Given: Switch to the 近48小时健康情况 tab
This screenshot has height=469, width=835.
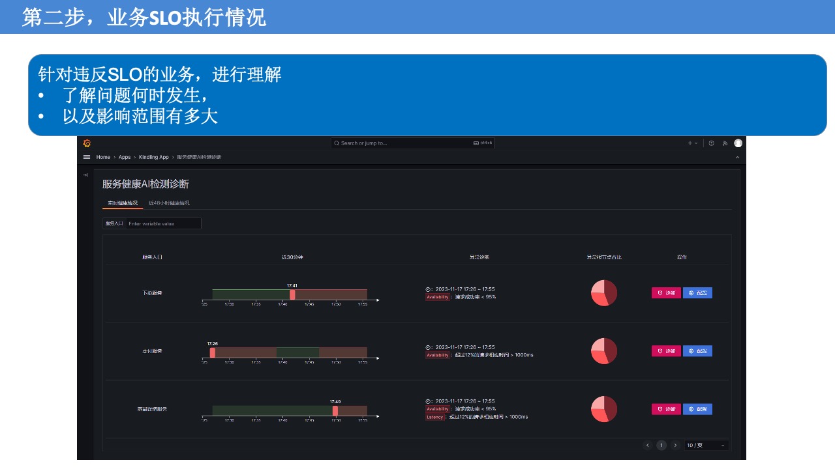Looking at the screenshot, I should 169,203.
